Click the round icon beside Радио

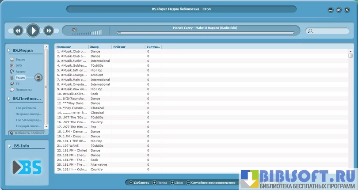[x=38, y=78]
